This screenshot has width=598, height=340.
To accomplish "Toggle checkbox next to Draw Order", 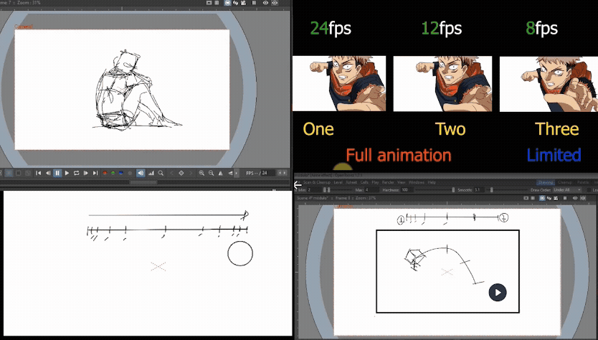I will 589,190.
